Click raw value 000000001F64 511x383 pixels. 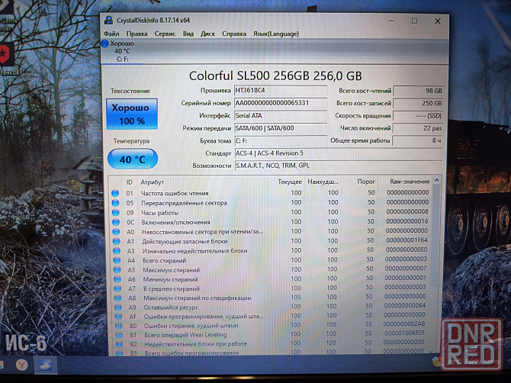click(407, 240)
